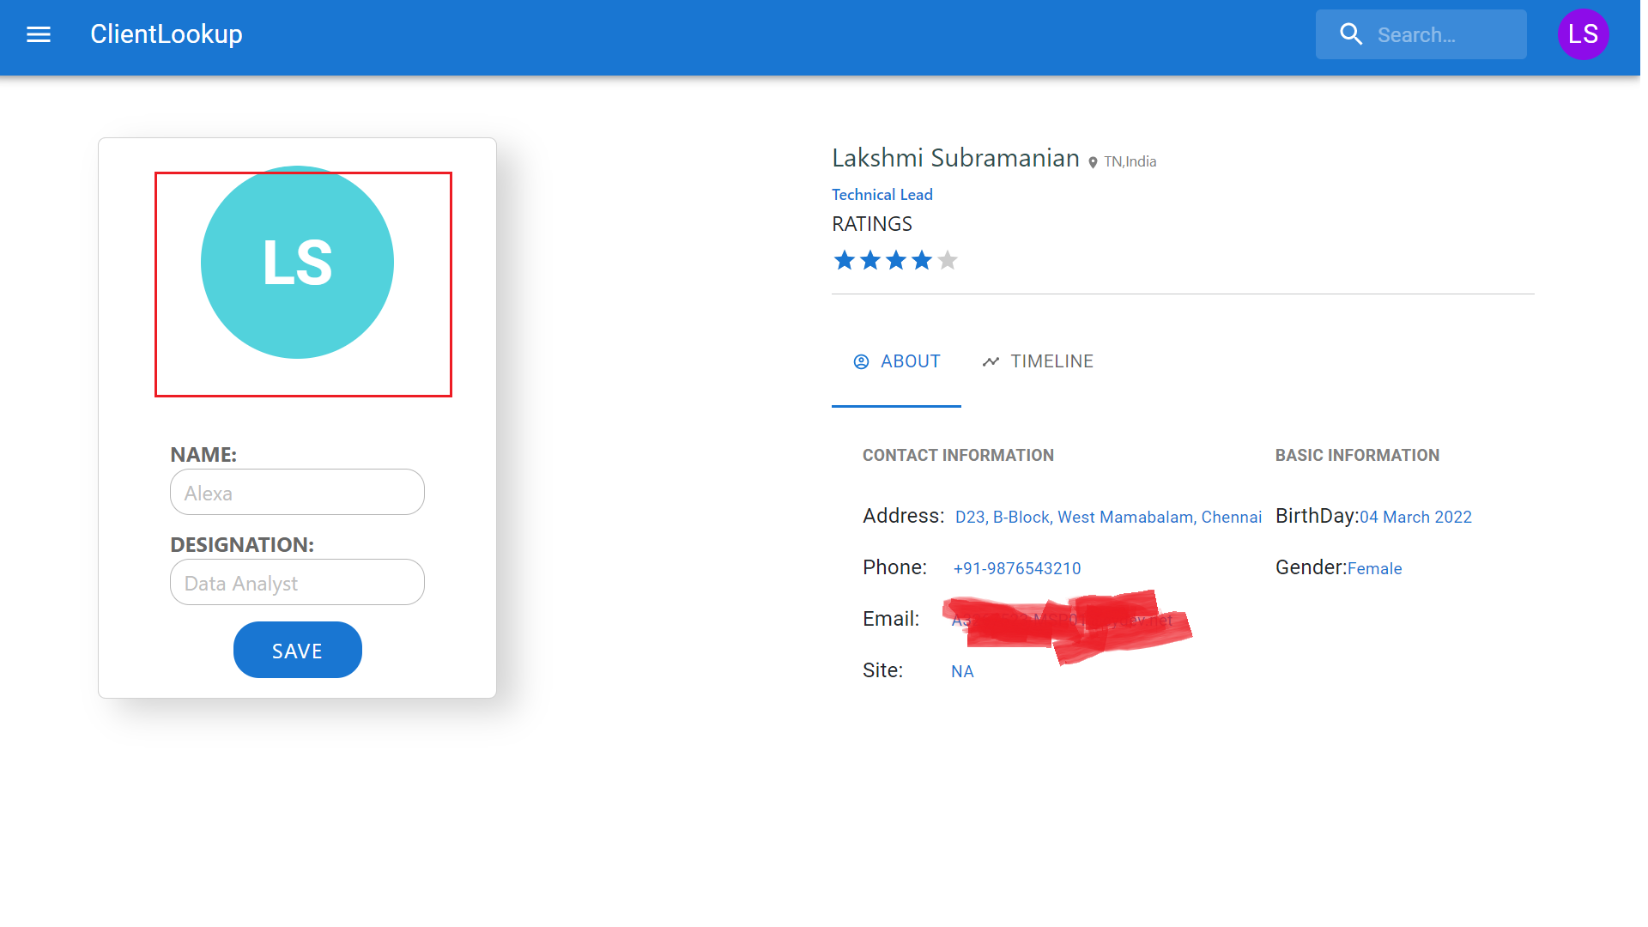Click the NAME input field
This screenshot has height=927, width=1648.
tap(297, 493)
